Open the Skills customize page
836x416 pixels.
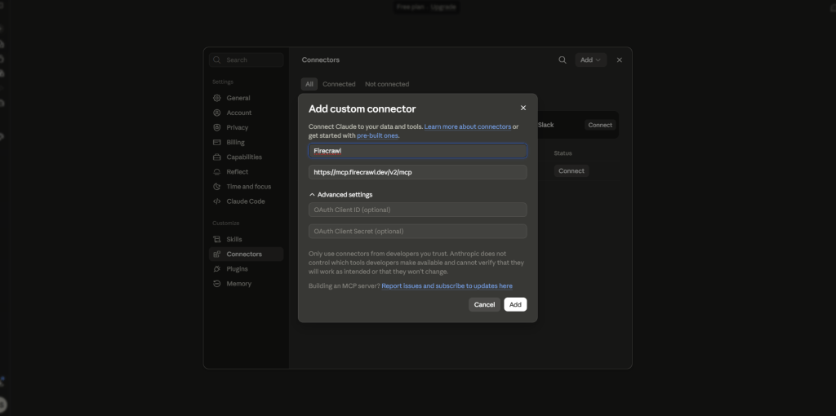click(246, 239)
